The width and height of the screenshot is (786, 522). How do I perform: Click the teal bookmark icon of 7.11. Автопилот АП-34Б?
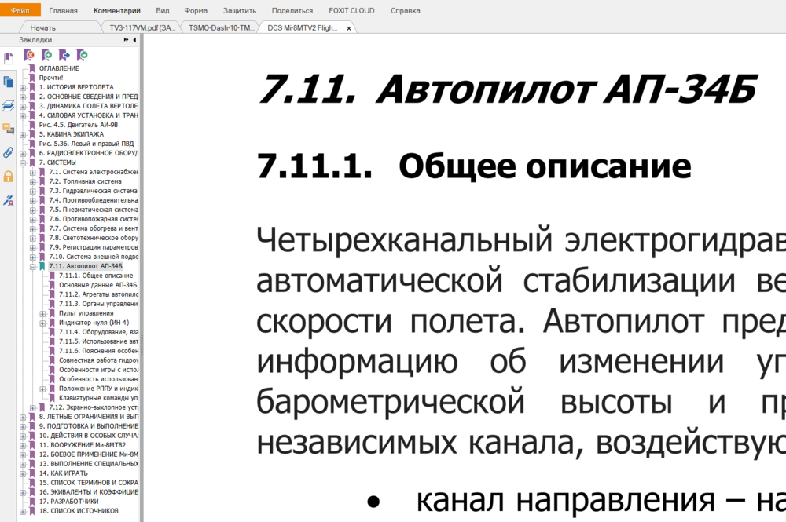42,266
